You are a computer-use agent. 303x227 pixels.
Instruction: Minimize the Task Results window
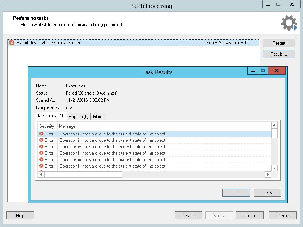252,70
